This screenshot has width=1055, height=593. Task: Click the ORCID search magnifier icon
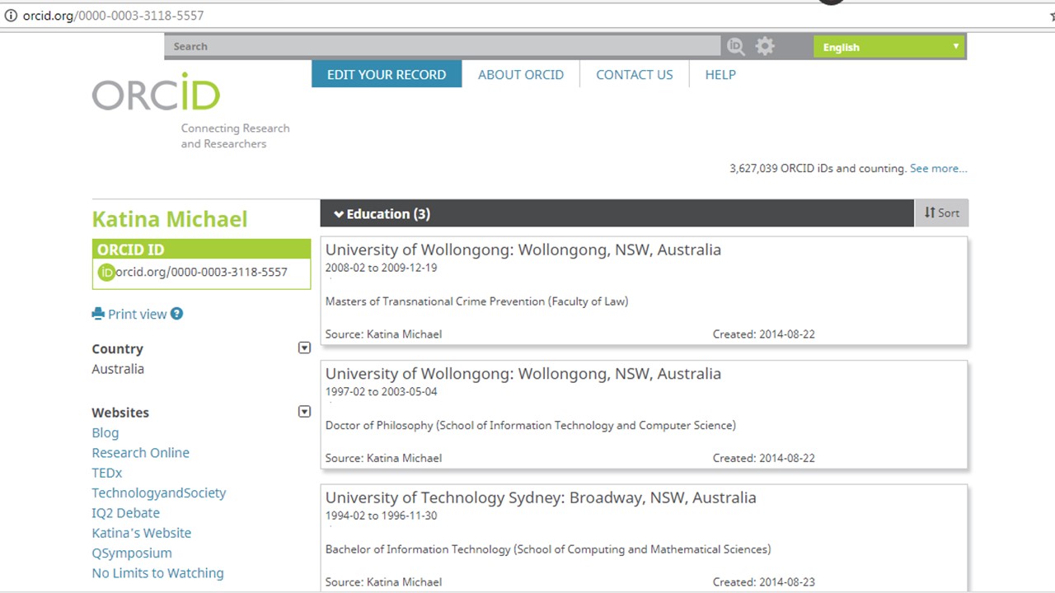click(x=735, y=47)
